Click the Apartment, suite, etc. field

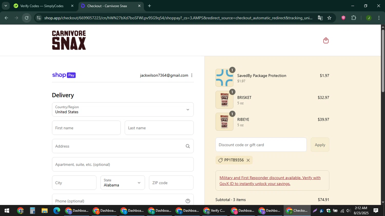click(123, 164)
